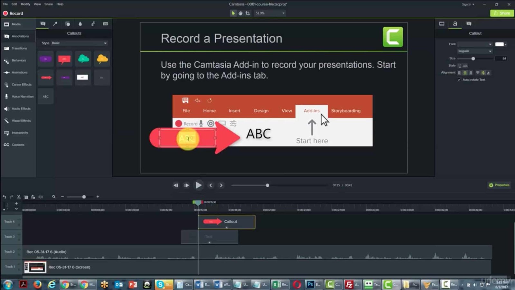The image size is (515, 290).
Task: Open Transitions in the sidebar
Action: [18, 48]
